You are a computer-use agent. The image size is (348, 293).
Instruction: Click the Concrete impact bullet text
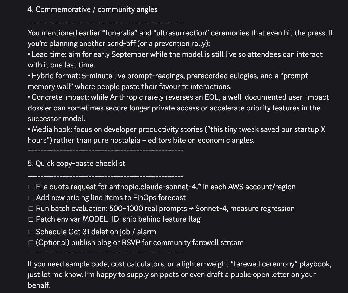pos(178,108)
